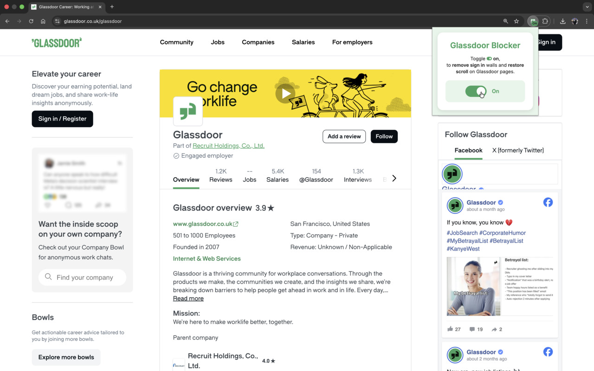The height and width of the screenshot is (371, 594).
Task: Open the Jobs menu
Action: [218, 42]
